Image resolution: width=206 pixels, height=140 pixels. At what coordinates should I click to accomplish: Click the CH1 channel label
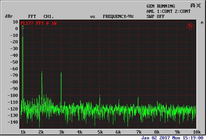pos(48,16)
